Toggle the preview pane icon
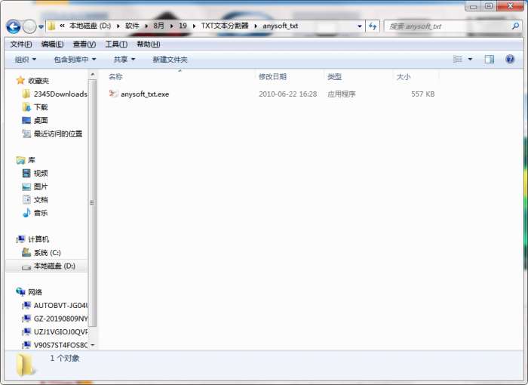This screenshot has width=528, height=385. tap(490, 60)
